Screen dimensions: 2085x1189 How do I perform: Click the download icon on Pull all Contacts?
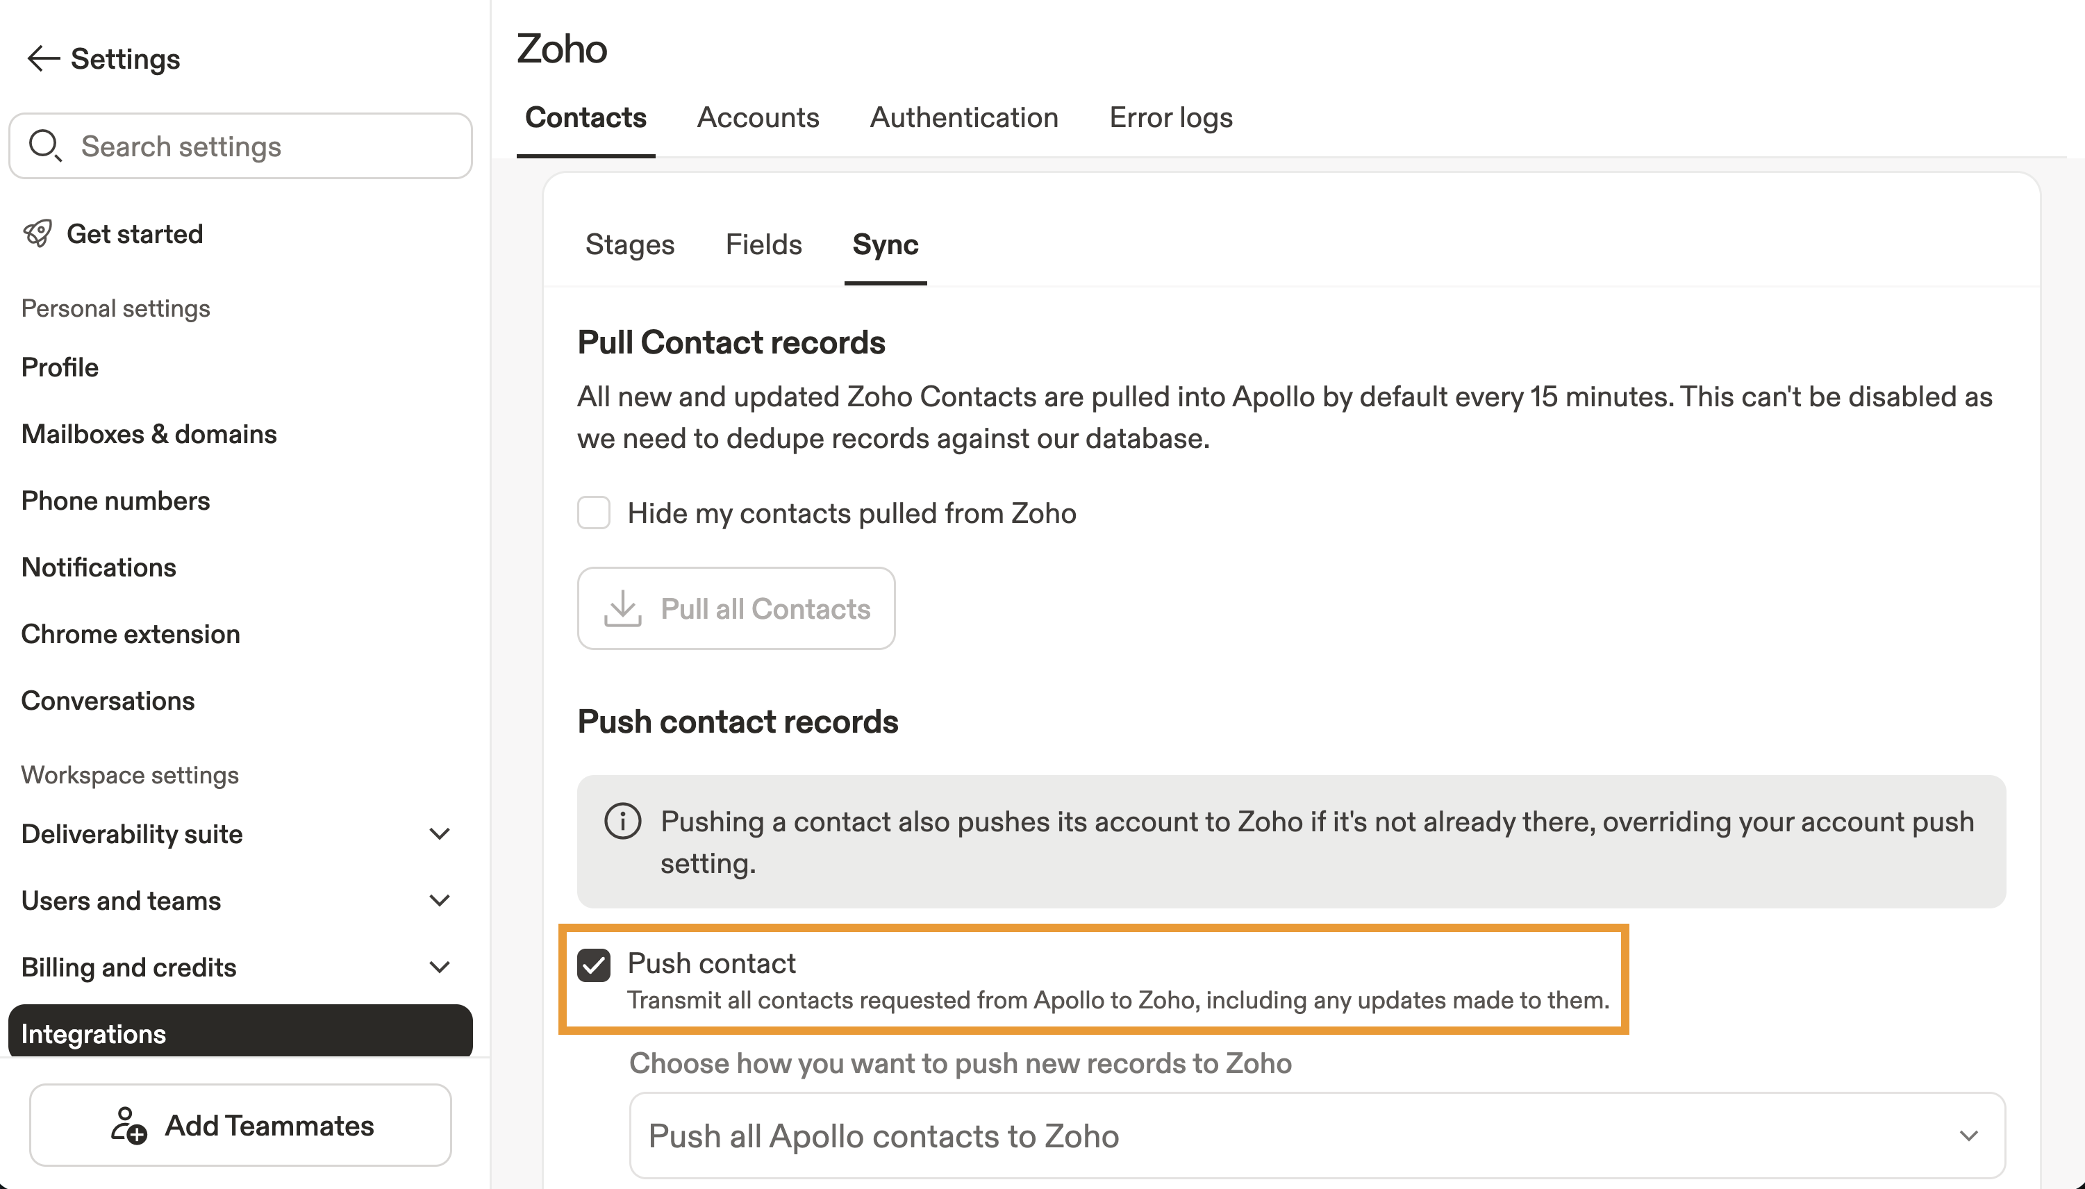(622, 608)
